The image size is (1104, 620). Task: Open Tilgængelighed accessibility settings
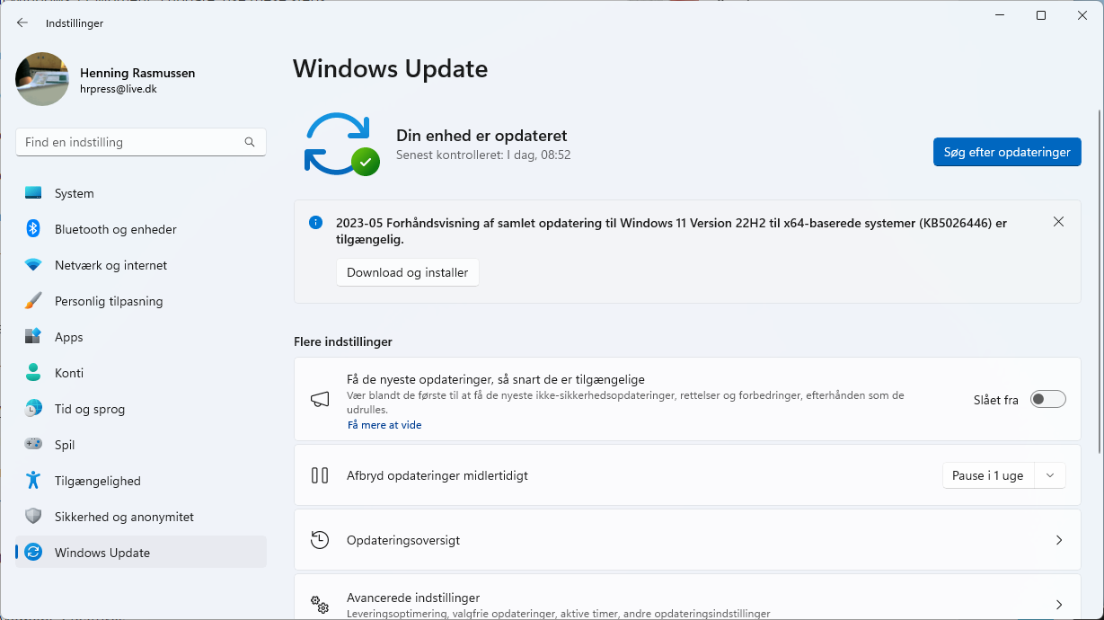pos(99,481)
